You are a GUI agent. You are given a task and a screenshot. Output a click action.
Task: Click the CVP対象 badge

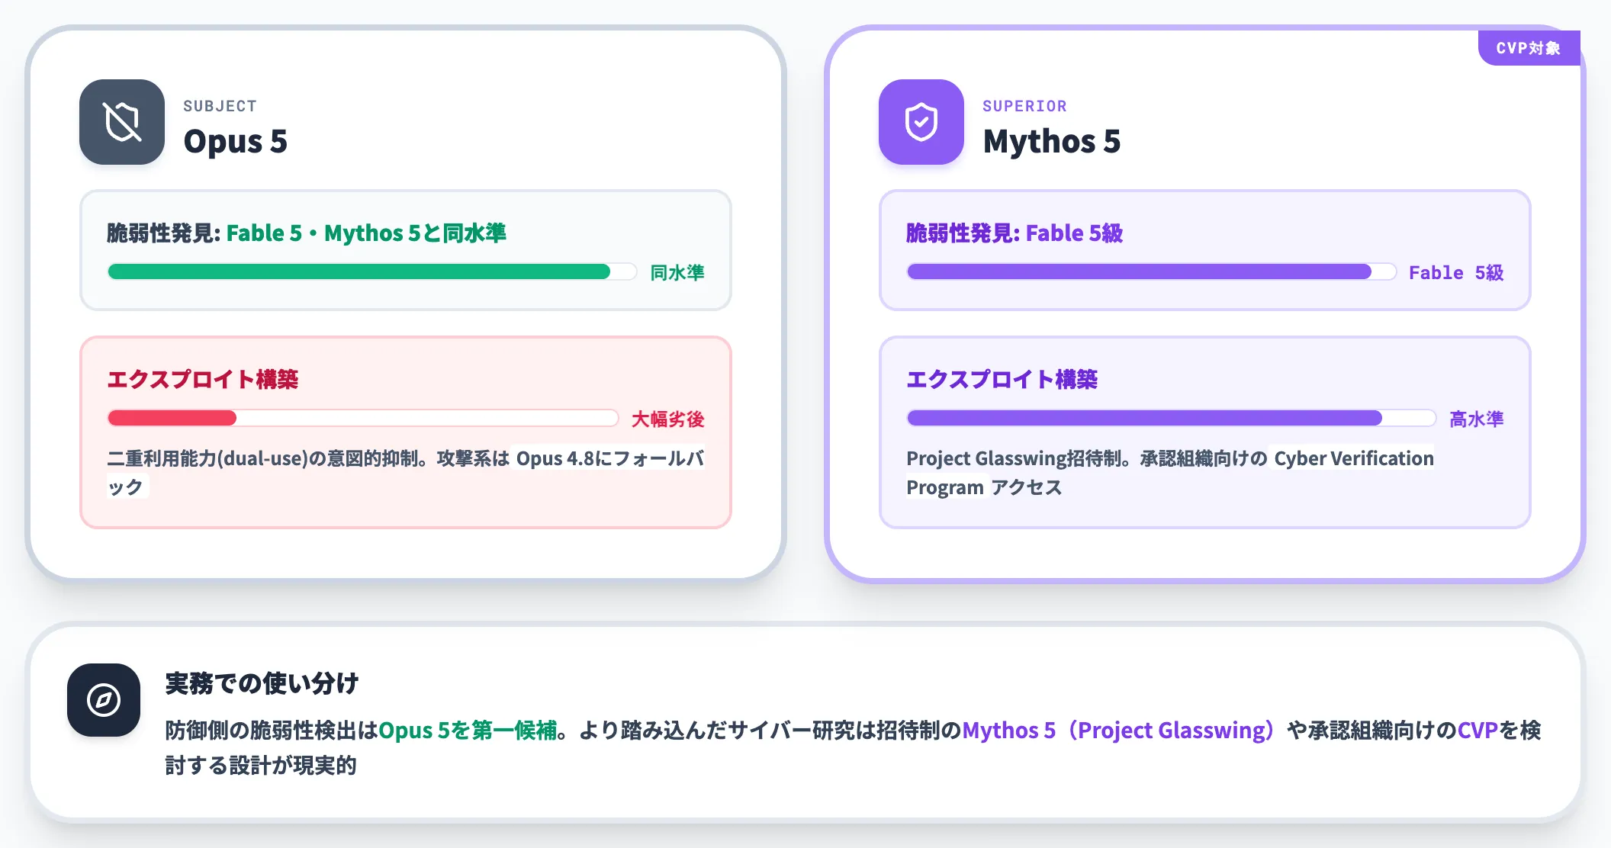1529,48
